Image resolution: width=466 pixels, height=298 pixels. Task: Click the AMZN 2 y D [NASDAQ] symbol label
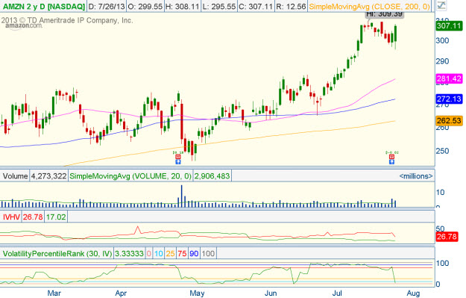[x=43, y=6]
